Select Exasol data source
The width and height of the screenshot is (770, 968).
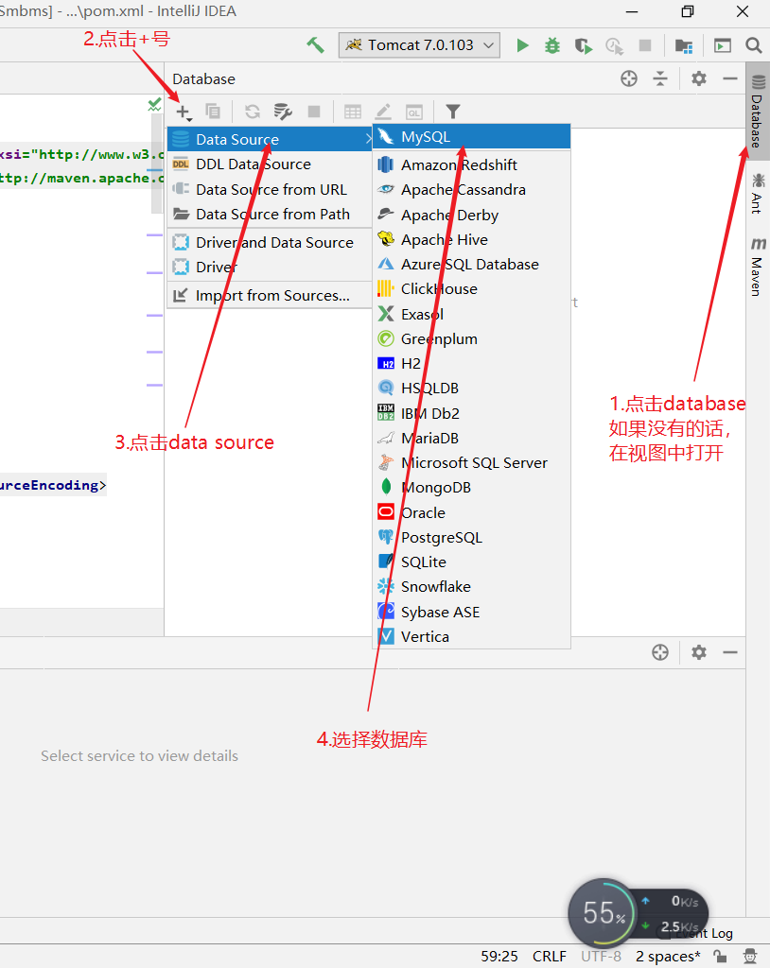(471, 314)
